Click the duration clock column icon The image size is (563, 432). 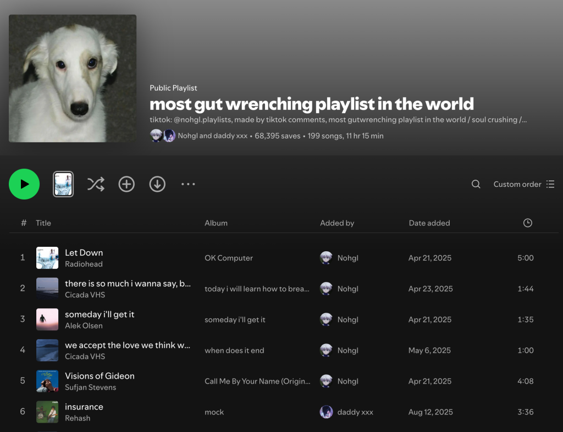click(x=527, y=223)
